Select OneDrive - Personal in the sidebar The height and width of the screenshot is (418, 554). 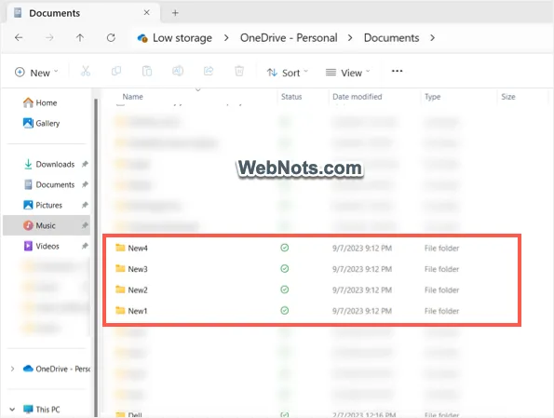tap(57, 369)
